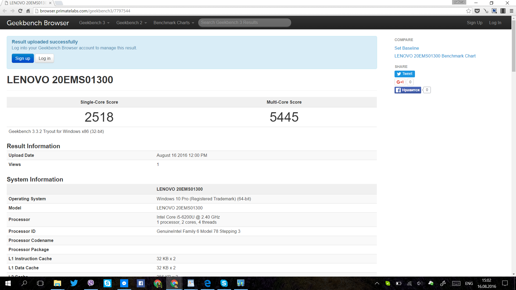Screen dimensions: 516x290
Task: Click the vertical scrollbar thumb
Action: [x=514, y=46]
